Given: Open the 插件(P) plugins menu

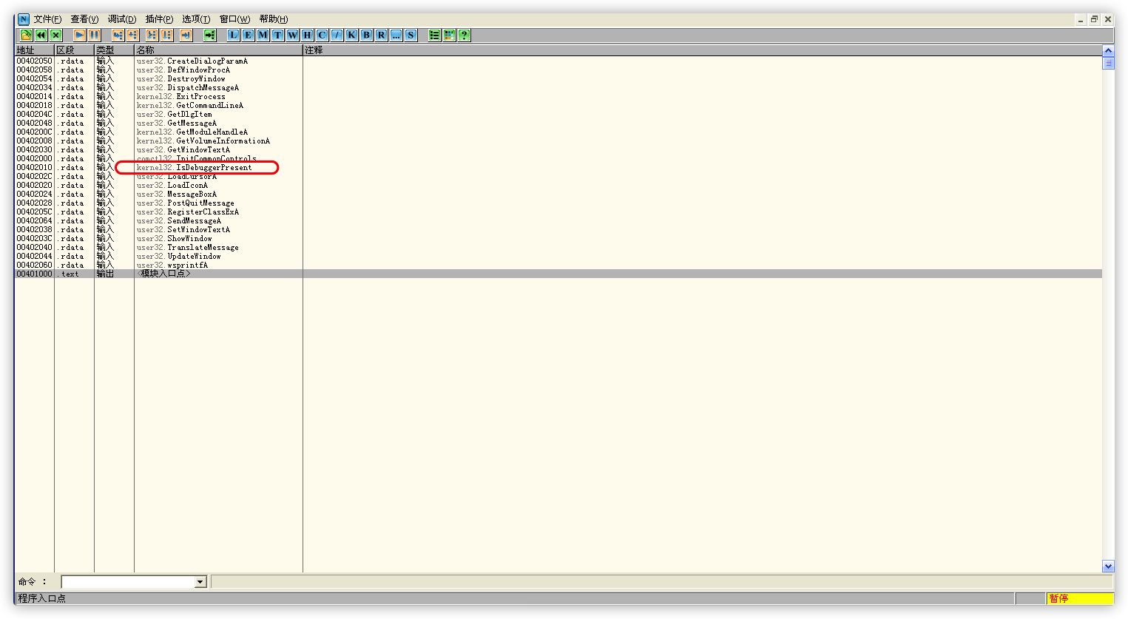Looking at the screenshot, I should [x=159, y=19].
